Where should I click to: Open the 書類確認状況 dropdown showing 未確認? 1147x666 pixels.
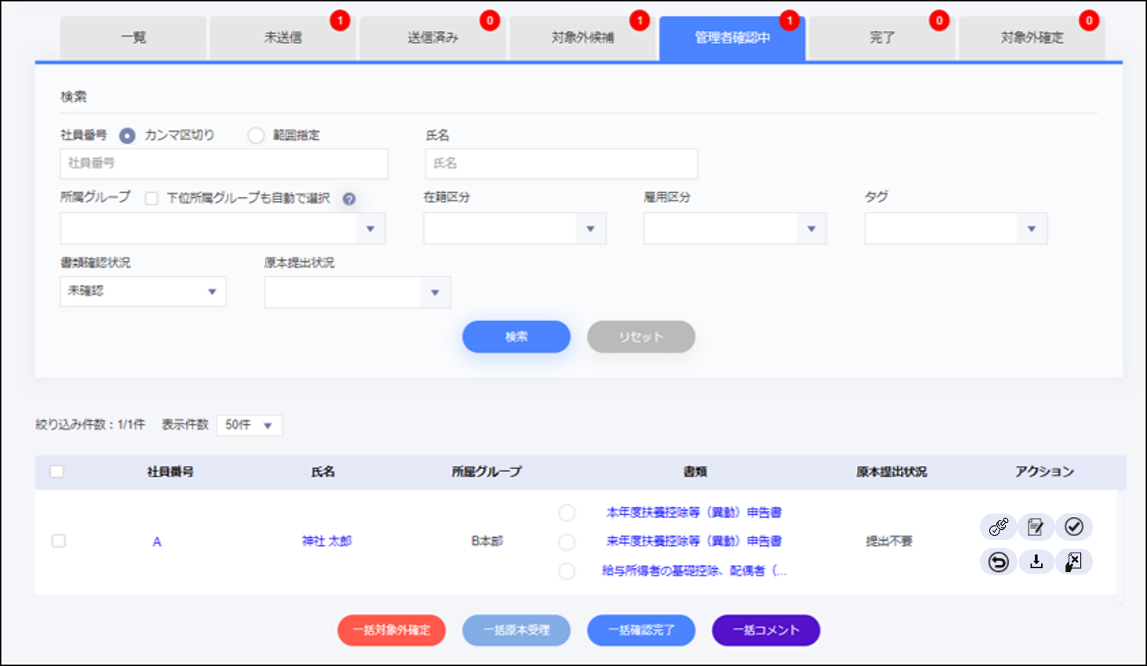tap(142, 291)
